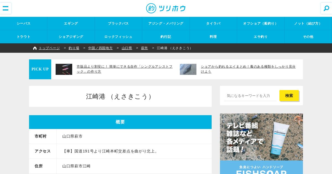
Task: Click the 江崎港 breadcrumb current page text
Action: (175, 48)
